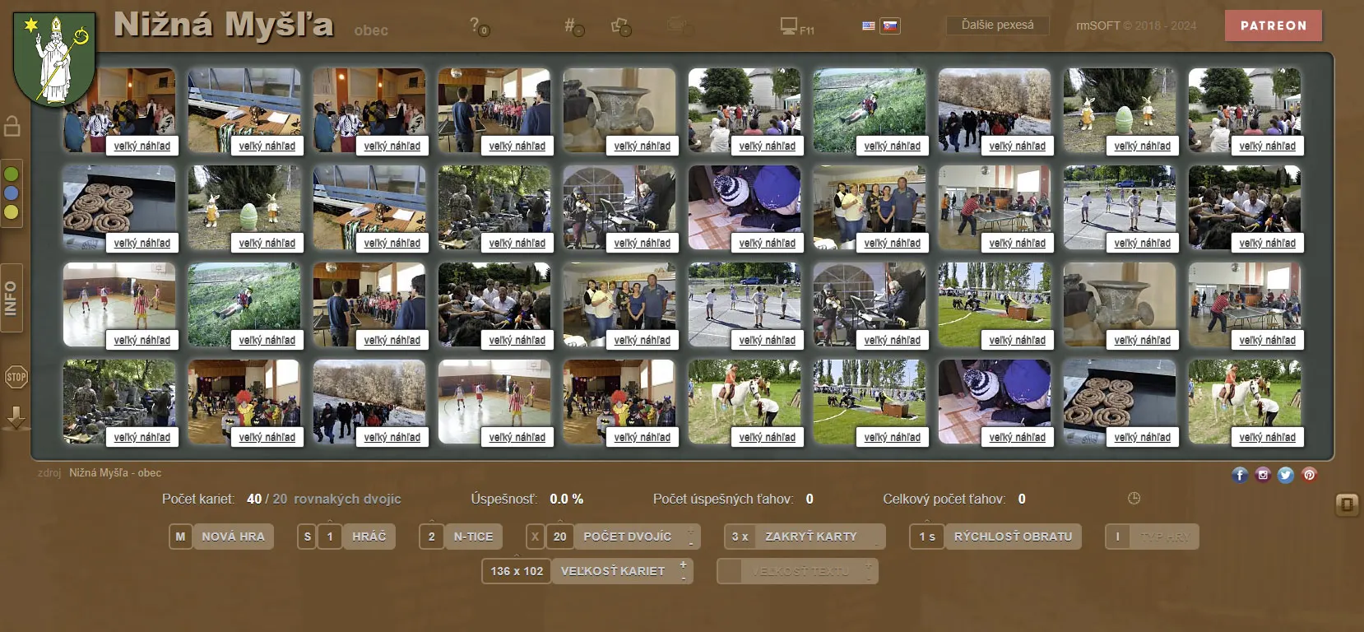
Task: Open the Veľkosť kariet size selector
Action: click(613, 571)
